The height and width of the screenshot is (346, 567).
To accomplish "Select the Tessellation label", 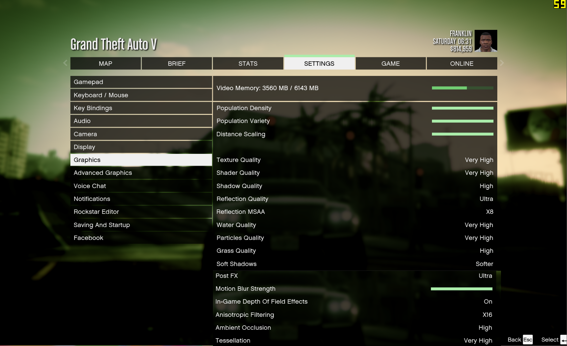I will pyautogui.click(x=233, y=341).
